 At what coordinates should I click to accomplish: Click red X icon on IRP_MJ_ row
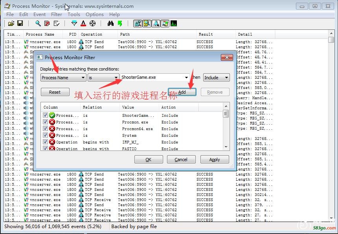tap(52, 142)
